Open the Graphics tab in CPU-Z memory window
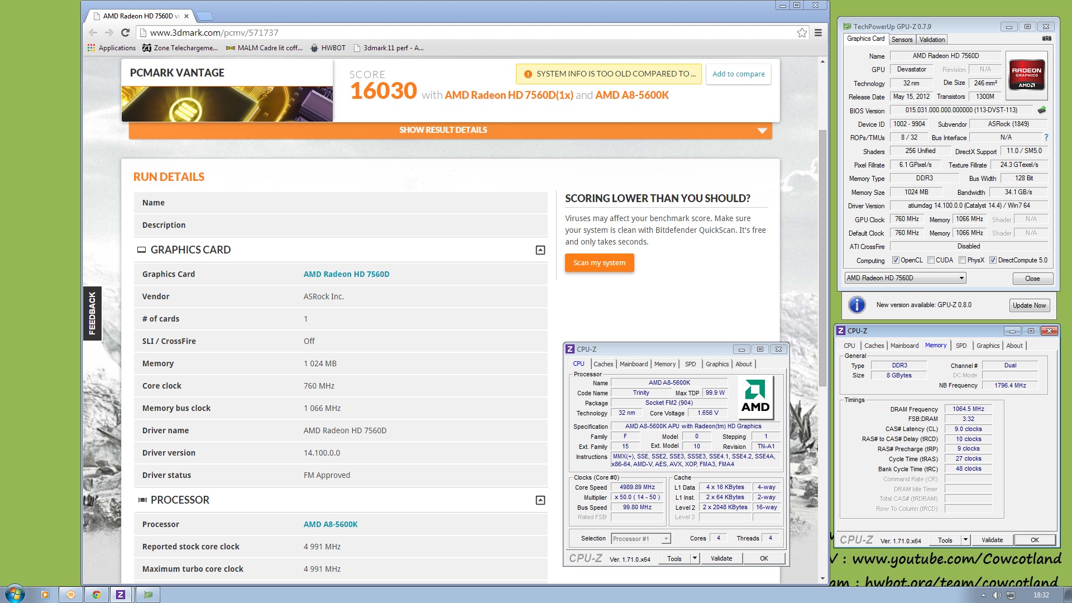This screenshot has height=603, width=1072. point(988,346)
